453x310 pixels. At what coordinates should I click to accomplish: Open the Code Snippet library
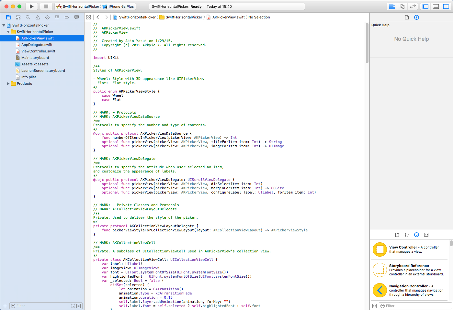pyautogui.click(x=407, y=235)
